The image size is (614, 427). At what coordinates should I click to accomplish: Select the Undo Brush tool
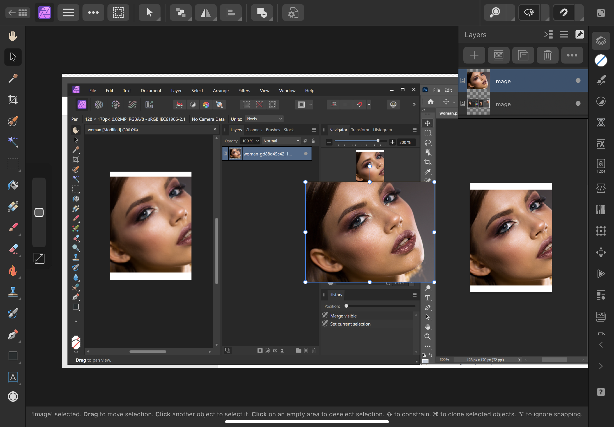(13, 313)
